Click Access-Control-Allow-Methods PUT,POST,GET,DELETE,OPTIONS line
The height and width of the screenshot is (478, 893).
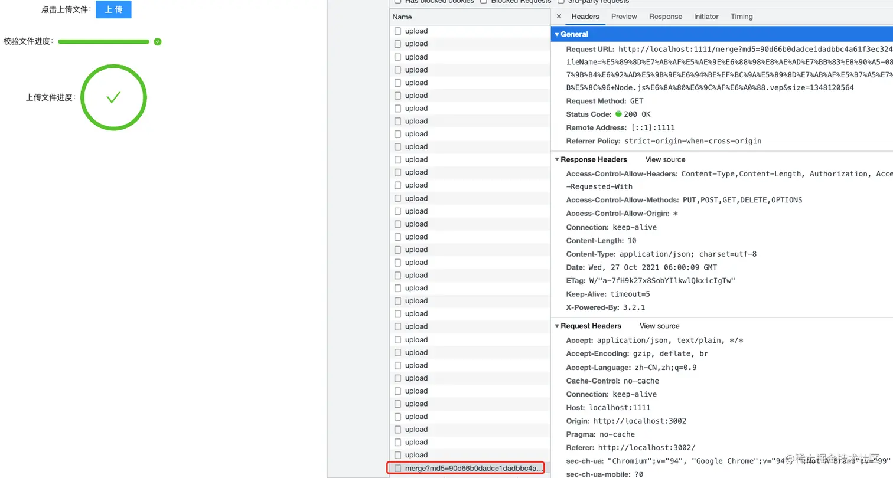684,200
